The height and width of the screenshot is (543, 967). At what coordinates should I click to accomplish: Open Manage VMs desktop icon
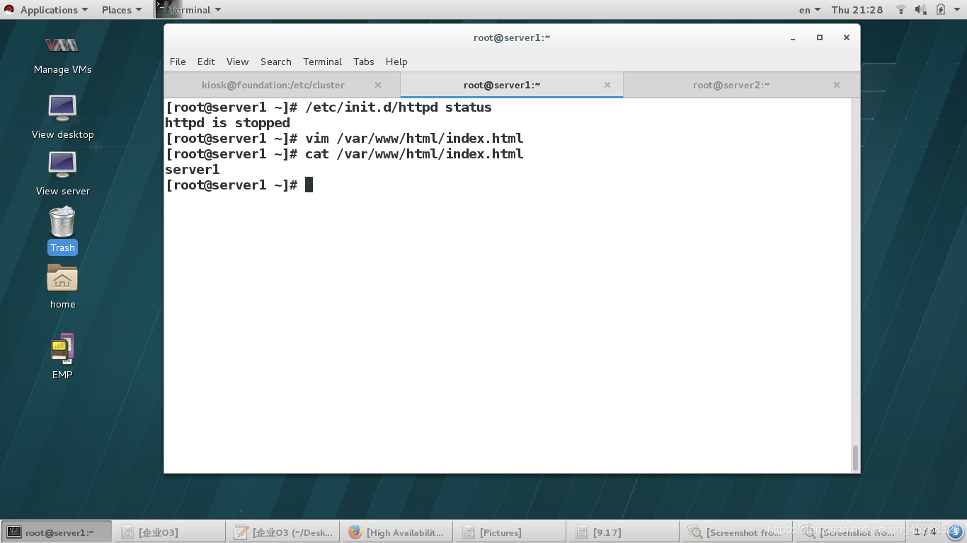pos(62,54)
